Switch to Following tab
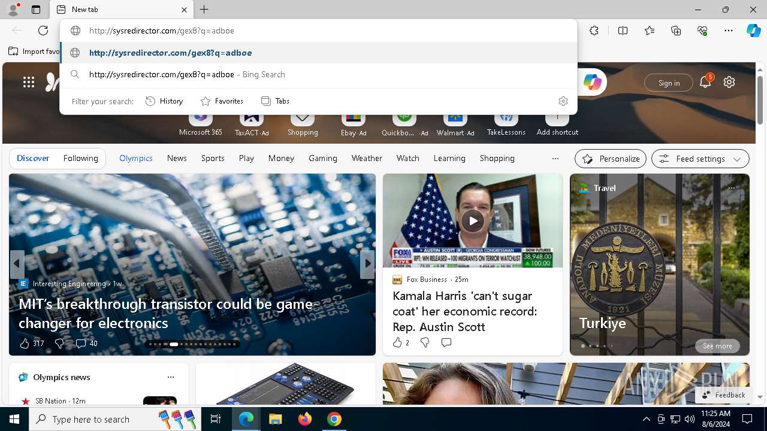 [x=80, y=158]
